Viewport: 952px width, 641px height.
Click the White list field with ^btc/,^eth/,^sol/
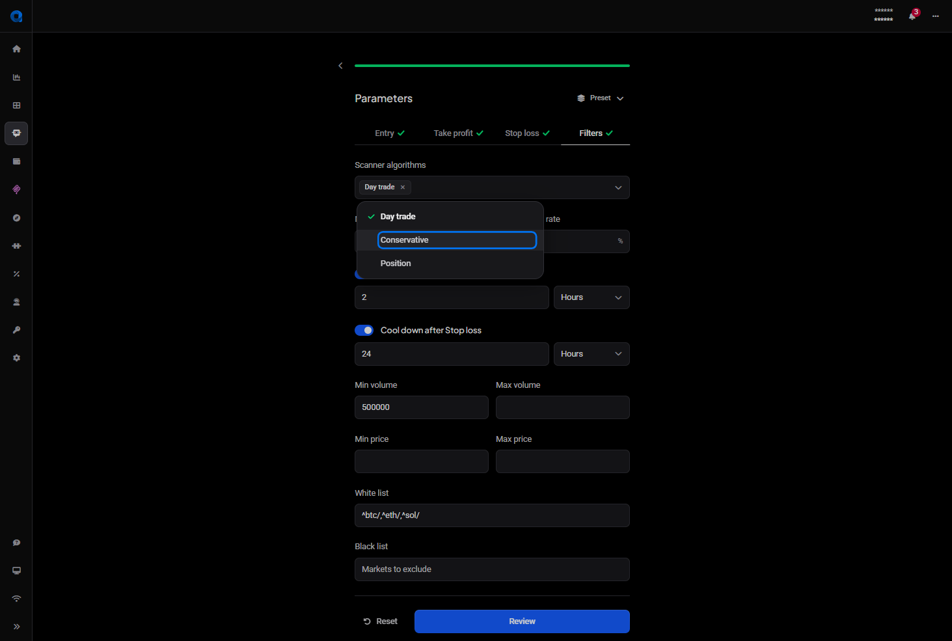(x=492, y=515)
